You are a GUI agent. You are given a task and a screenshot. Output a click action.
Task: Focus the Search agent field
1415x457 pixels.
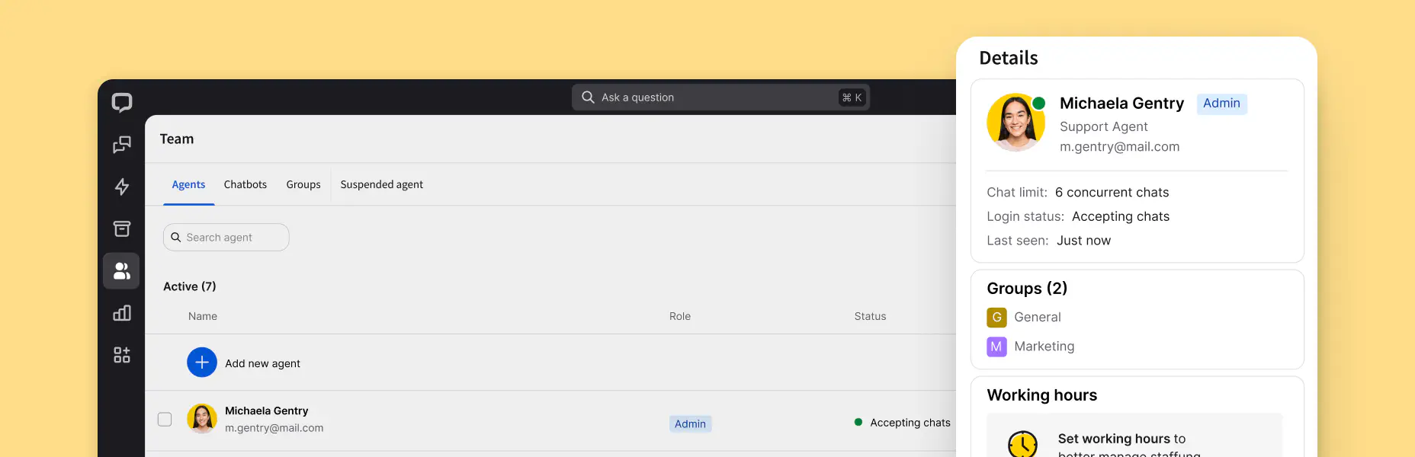[x=226, y=238]
